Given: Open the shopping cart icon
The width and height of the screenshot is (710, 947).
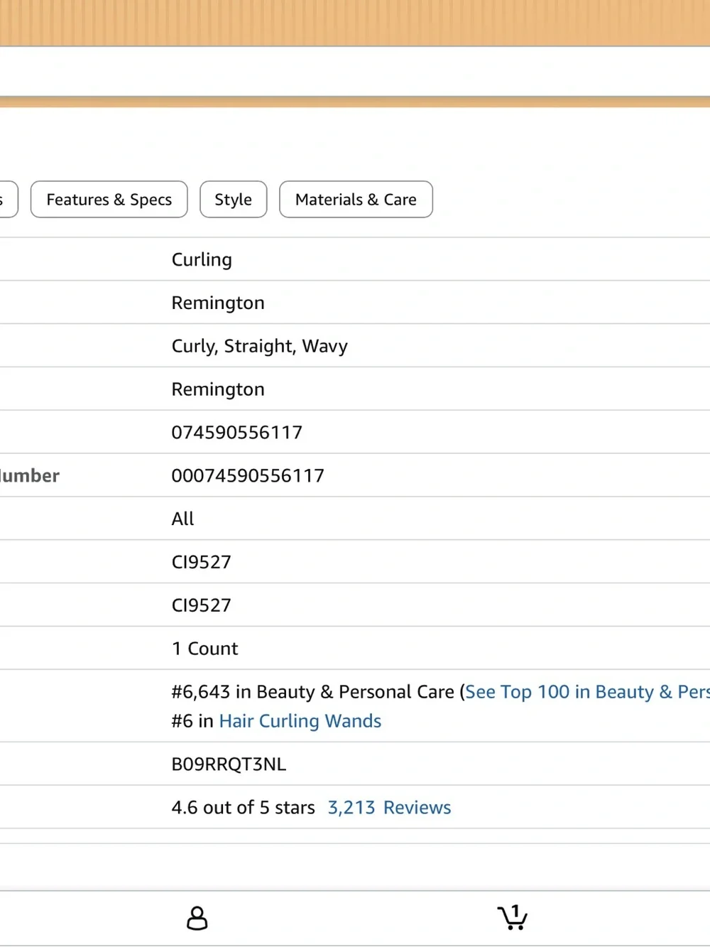Looking at the screenshot, I should coord(513,917).
